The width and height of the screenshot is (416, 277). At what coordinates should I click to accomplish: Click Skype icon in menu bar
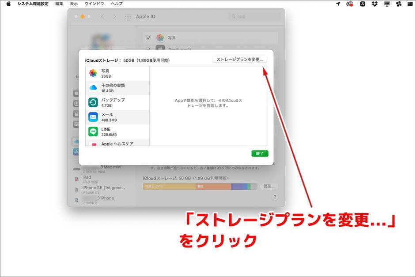click(x=363, y=4)
